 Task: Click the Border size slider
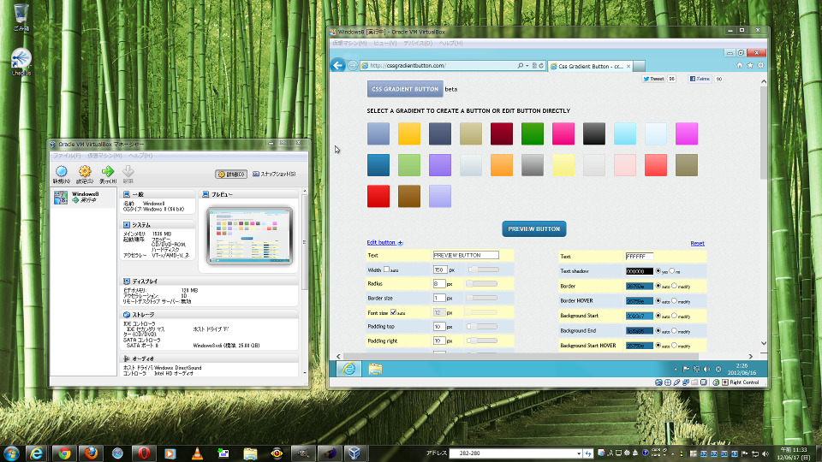click(481, 298)
